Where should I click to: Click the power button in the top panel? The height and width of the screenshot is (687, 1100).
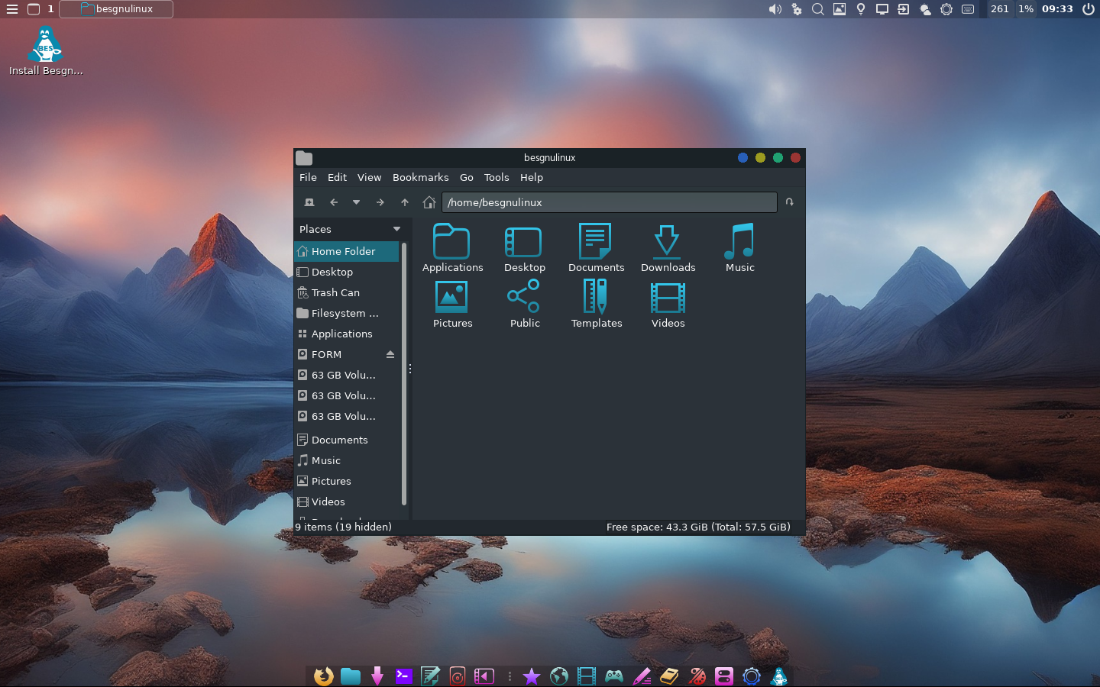[1089, 9]
